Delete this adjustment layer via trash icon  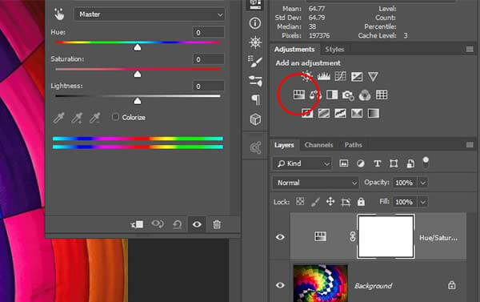pyautogui.click(x=217, y=224)
